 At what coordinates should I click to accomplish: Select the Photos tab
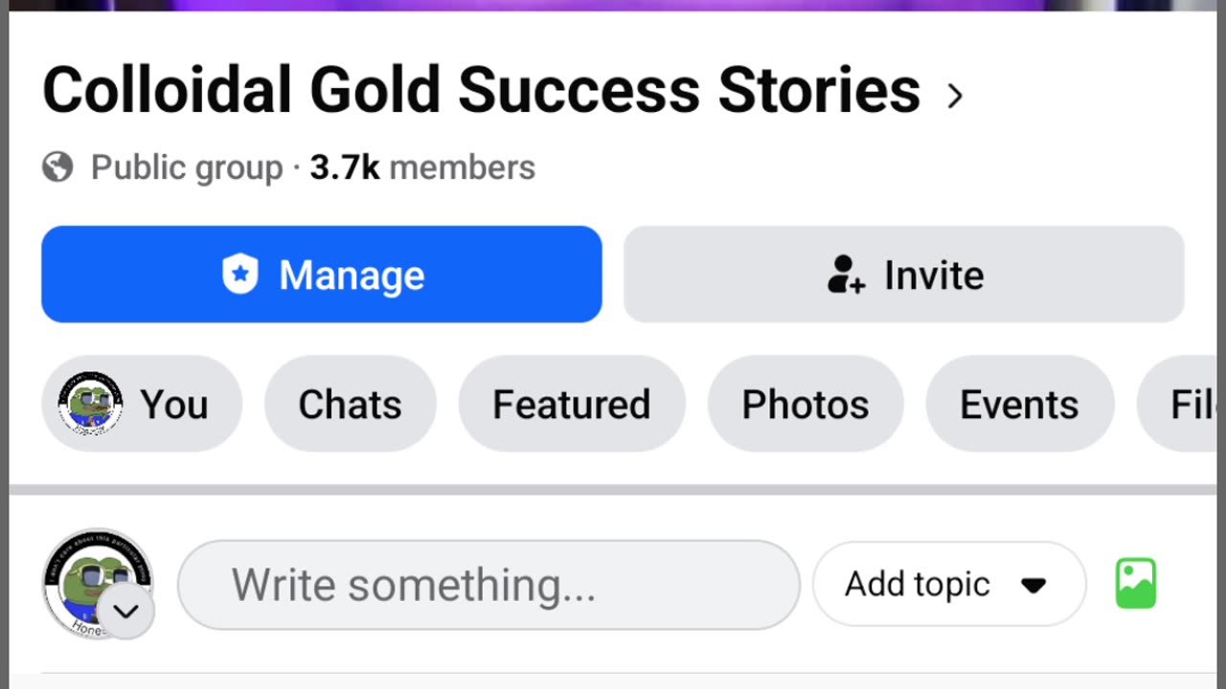coord(805,404)
